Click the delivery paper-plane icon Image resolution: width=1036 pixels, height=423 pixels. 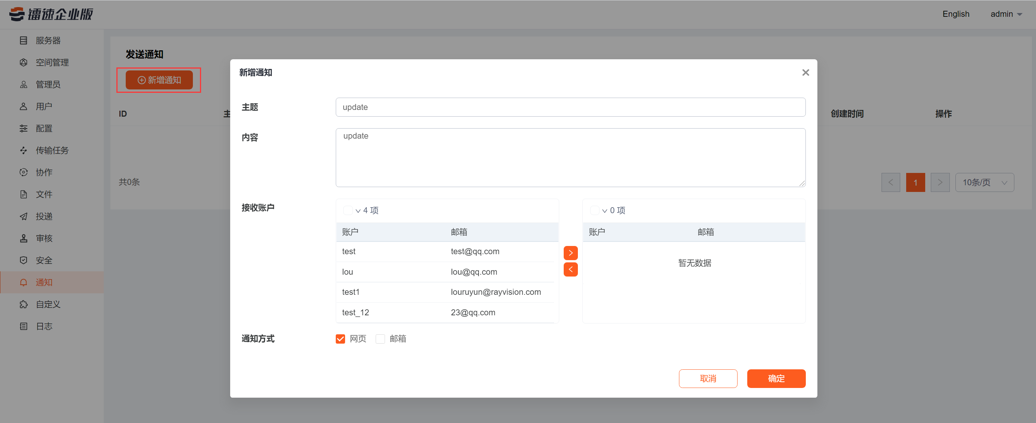point(24,217)
